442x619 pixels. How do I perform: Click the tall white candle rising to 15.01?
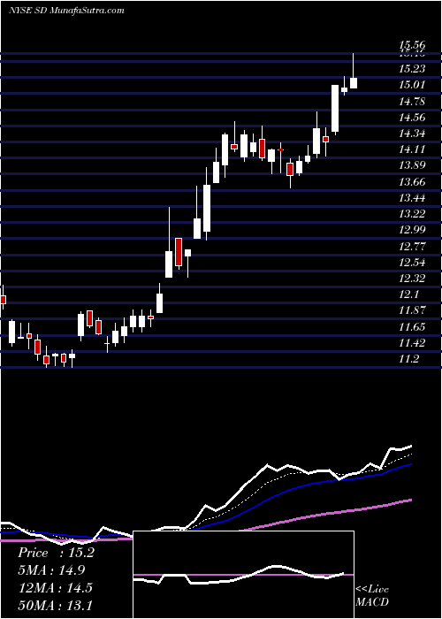pyautogui.click(x=335, y=108)
